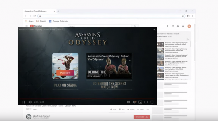
Task: Toggle playlist shuffle icon
Action: click(x=160, y=39)
